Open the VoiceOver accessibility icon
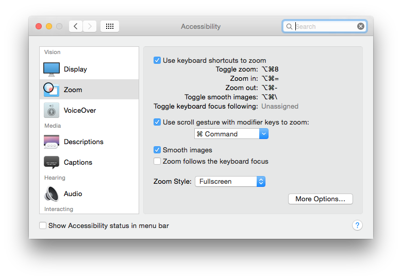 click(52, 110)
